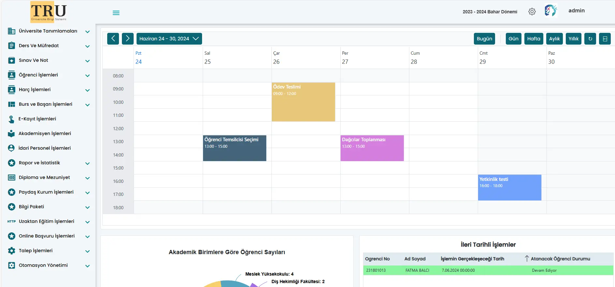
Task: Switch calendar to Gün view
Action: 513,39
